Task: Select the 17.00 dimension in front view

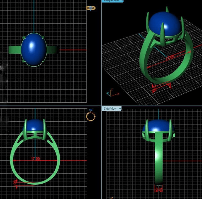Action: coord(35,158)
